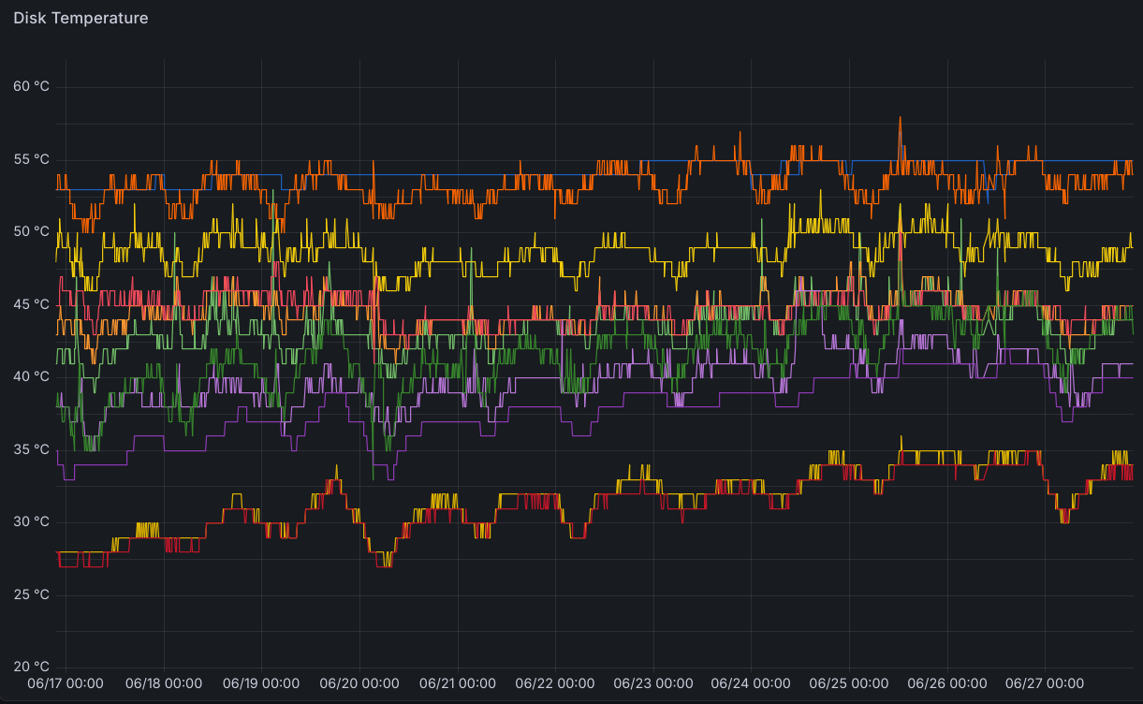
Task: Click the 06/24 00:00 time axis label
Action: coord(751,684)
